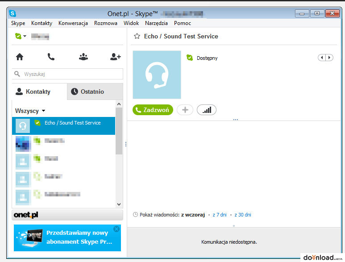Switch to the Ostatnio tab

[95, 91]
